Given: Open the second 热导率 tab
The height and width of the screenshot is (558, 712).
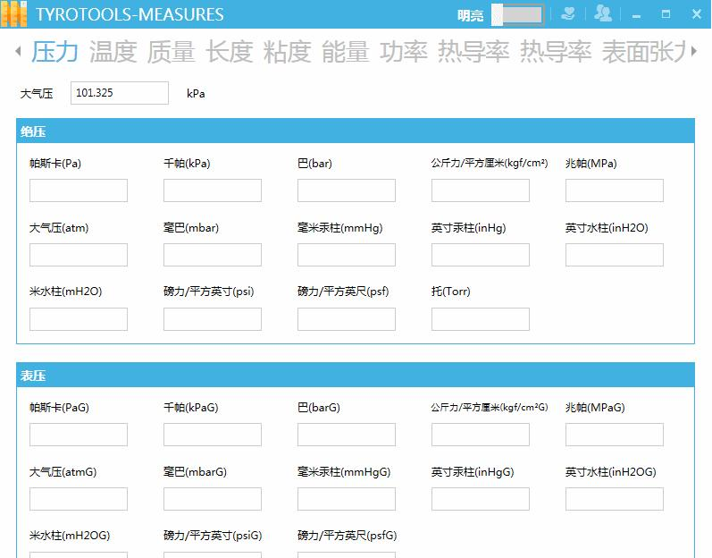Looking at the screenshot, I should pyautogui.click(x=556, y=51).
